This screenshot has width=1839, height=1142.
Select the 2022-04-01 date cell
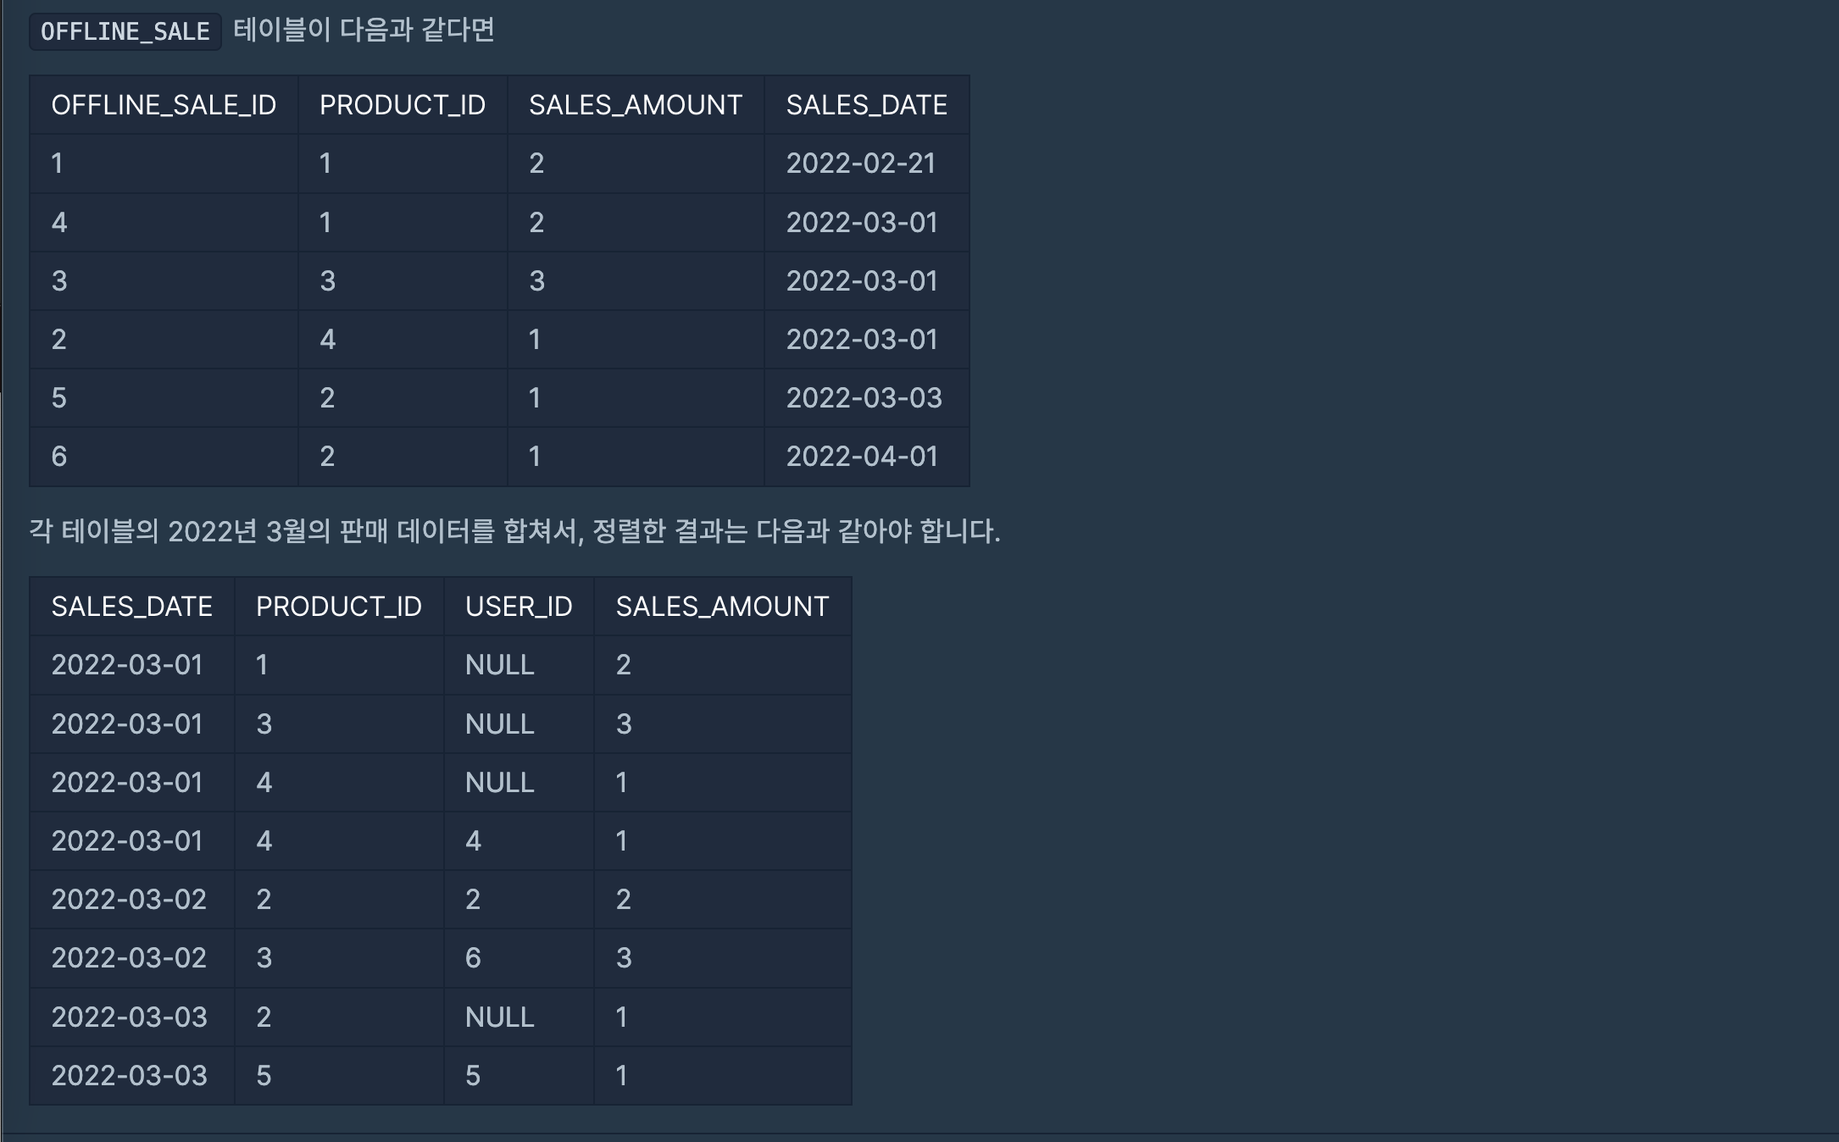[x=861, y=457]
